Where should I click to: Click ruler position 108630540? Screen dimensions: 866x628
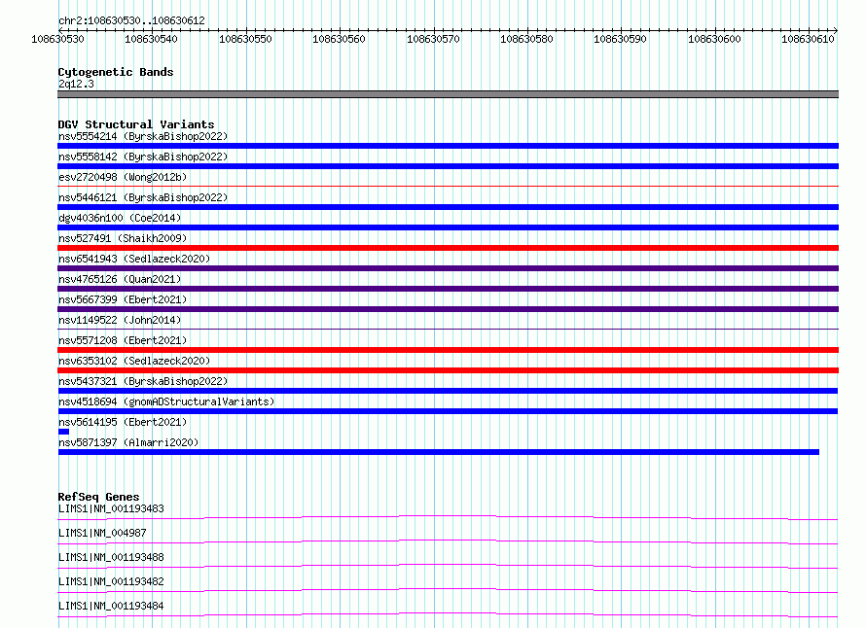[152, 39]
